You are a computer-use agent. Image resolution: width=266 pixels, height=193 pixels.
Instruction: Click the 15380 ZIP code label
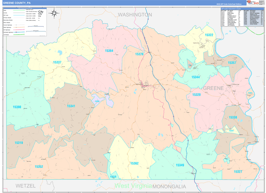pyautogui.click(x=17, y=107)
